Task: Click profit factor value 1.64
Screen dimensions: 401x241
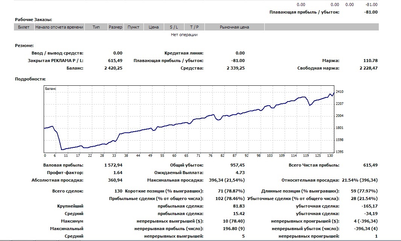Action: click(117, 173)
